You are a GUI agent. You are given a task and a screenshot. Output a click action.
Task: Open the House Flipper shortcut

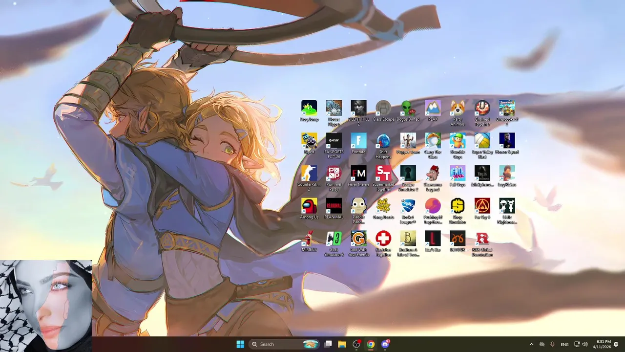coord(334,113)
